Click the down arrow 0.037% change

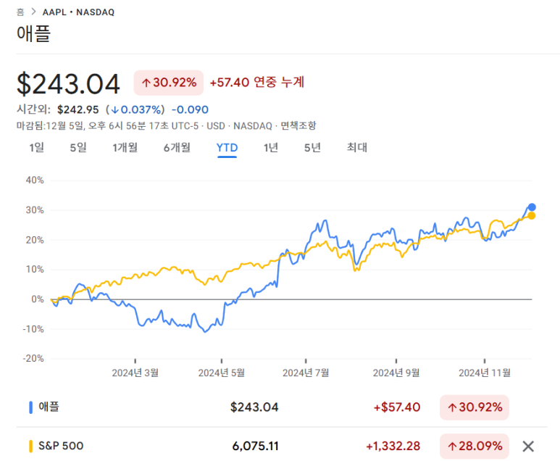tap(135, 109)
